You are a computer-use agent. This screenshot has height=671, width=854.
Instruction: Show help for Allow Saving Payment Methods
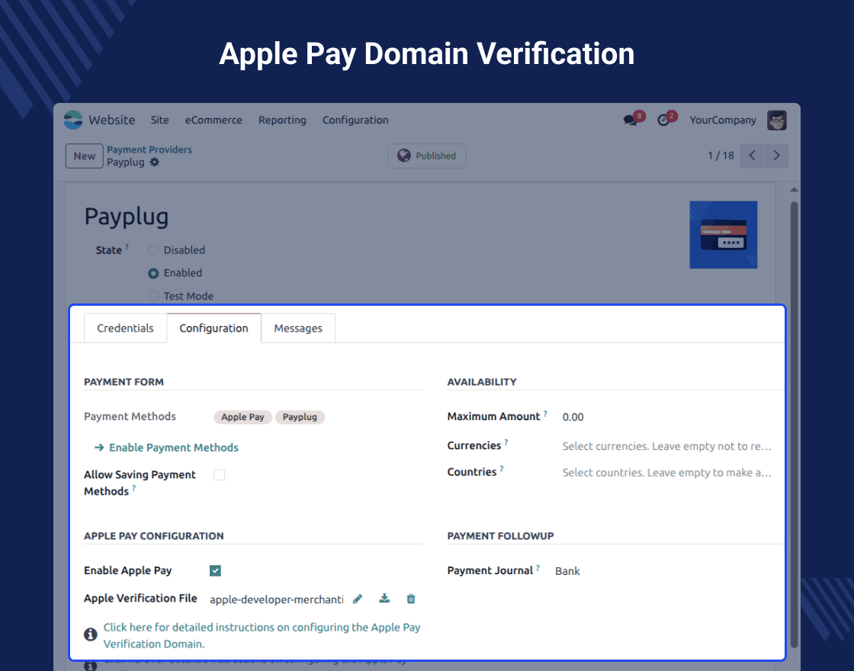pos(134,488)
